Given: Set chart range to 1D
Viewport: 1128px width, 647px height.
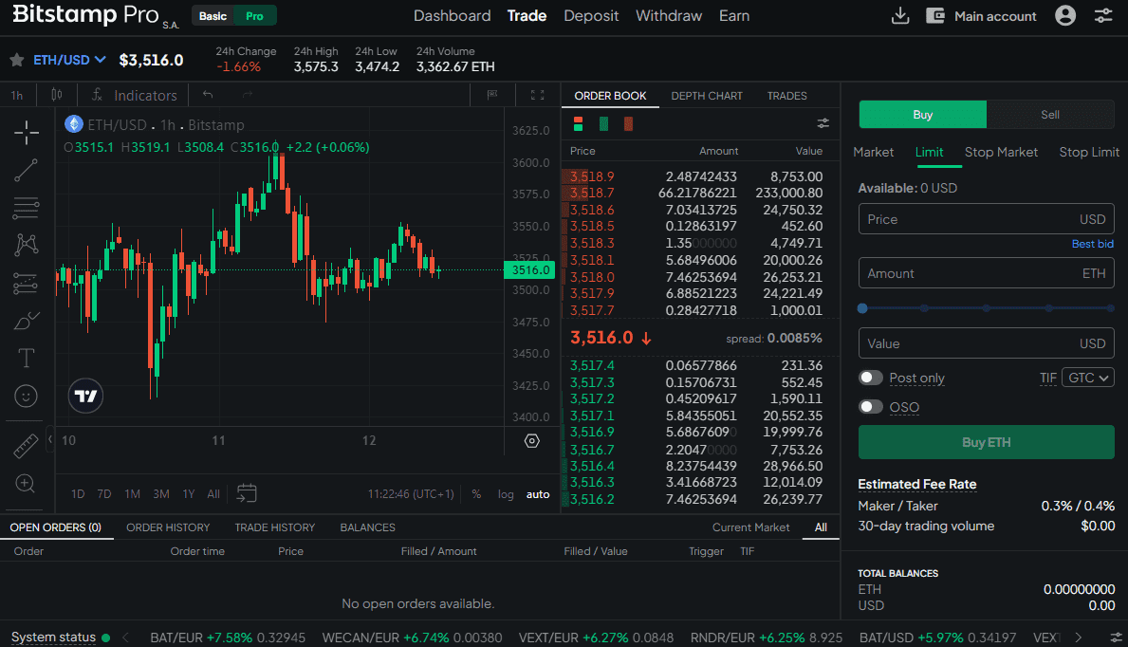Looking at the screenshot, I should (x=78, y=493).
